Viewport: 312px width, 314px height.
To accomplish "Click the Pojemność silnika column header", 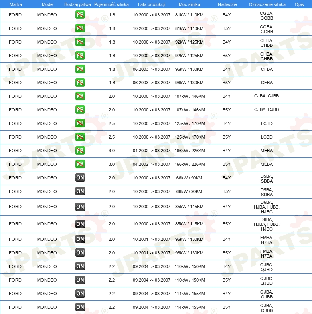I will tap(111, 4).
